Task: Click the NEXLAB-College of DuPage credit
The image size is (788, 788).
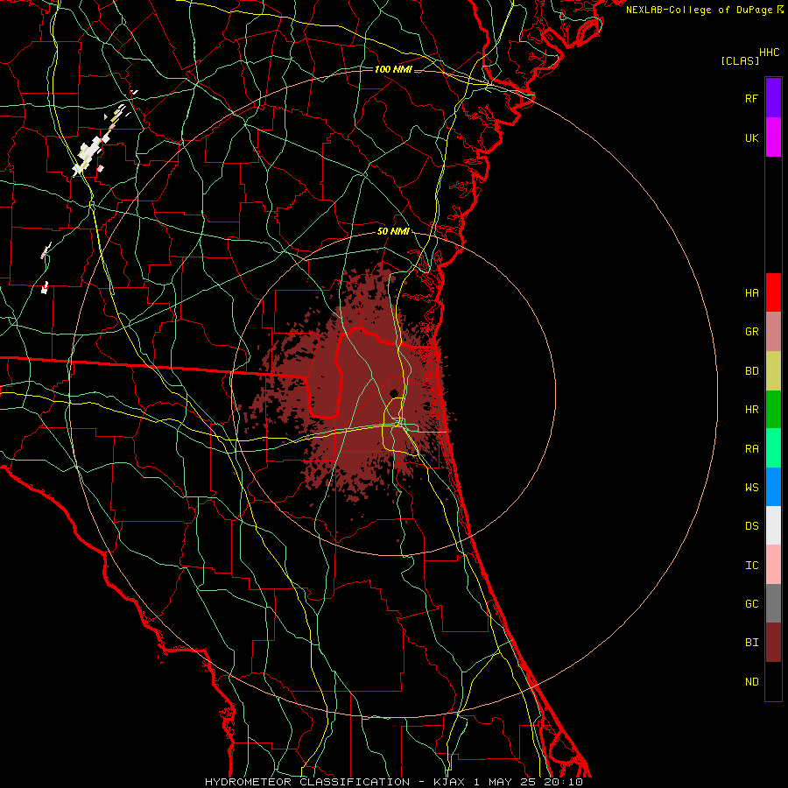Action: tap(699, 10)
